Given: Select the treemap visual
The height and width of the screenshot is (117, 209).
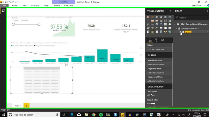Looking at the screenshot, I should click(x=165, y=24).
